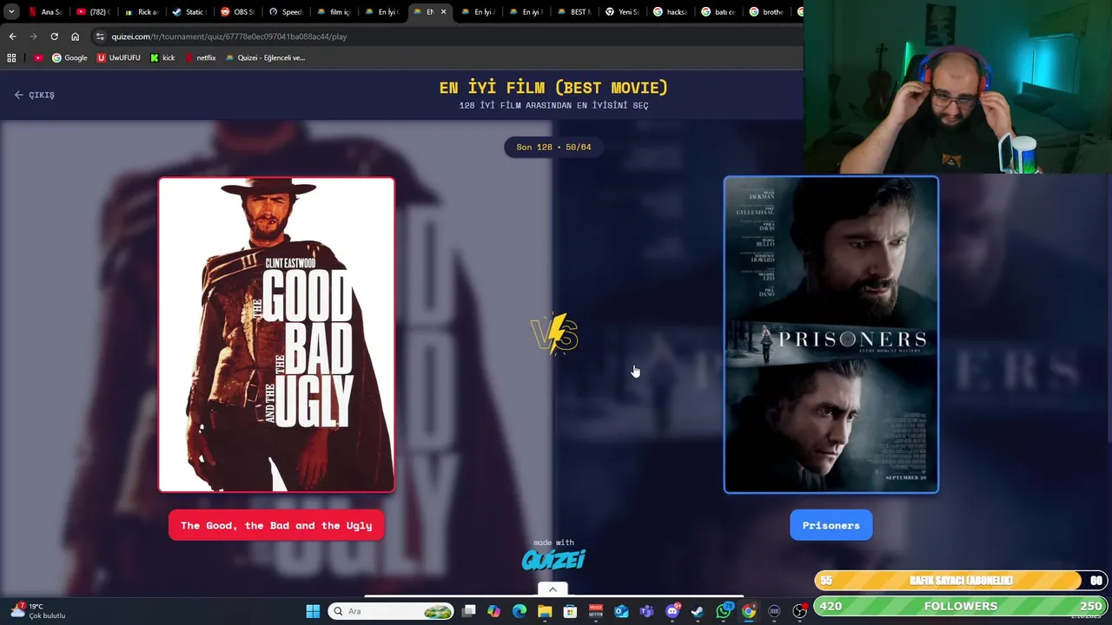Open the 'Quizei - Eğlenceli ve...' bookmark
Viewport: 1112px width, 625px height.
coord(265,58)
